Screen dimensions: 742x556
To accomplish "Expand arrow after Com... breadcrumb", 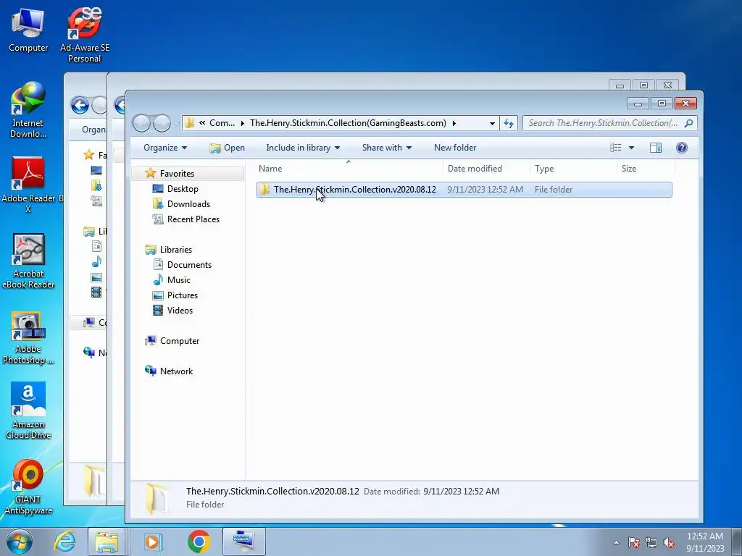I will tap(242, 123).
